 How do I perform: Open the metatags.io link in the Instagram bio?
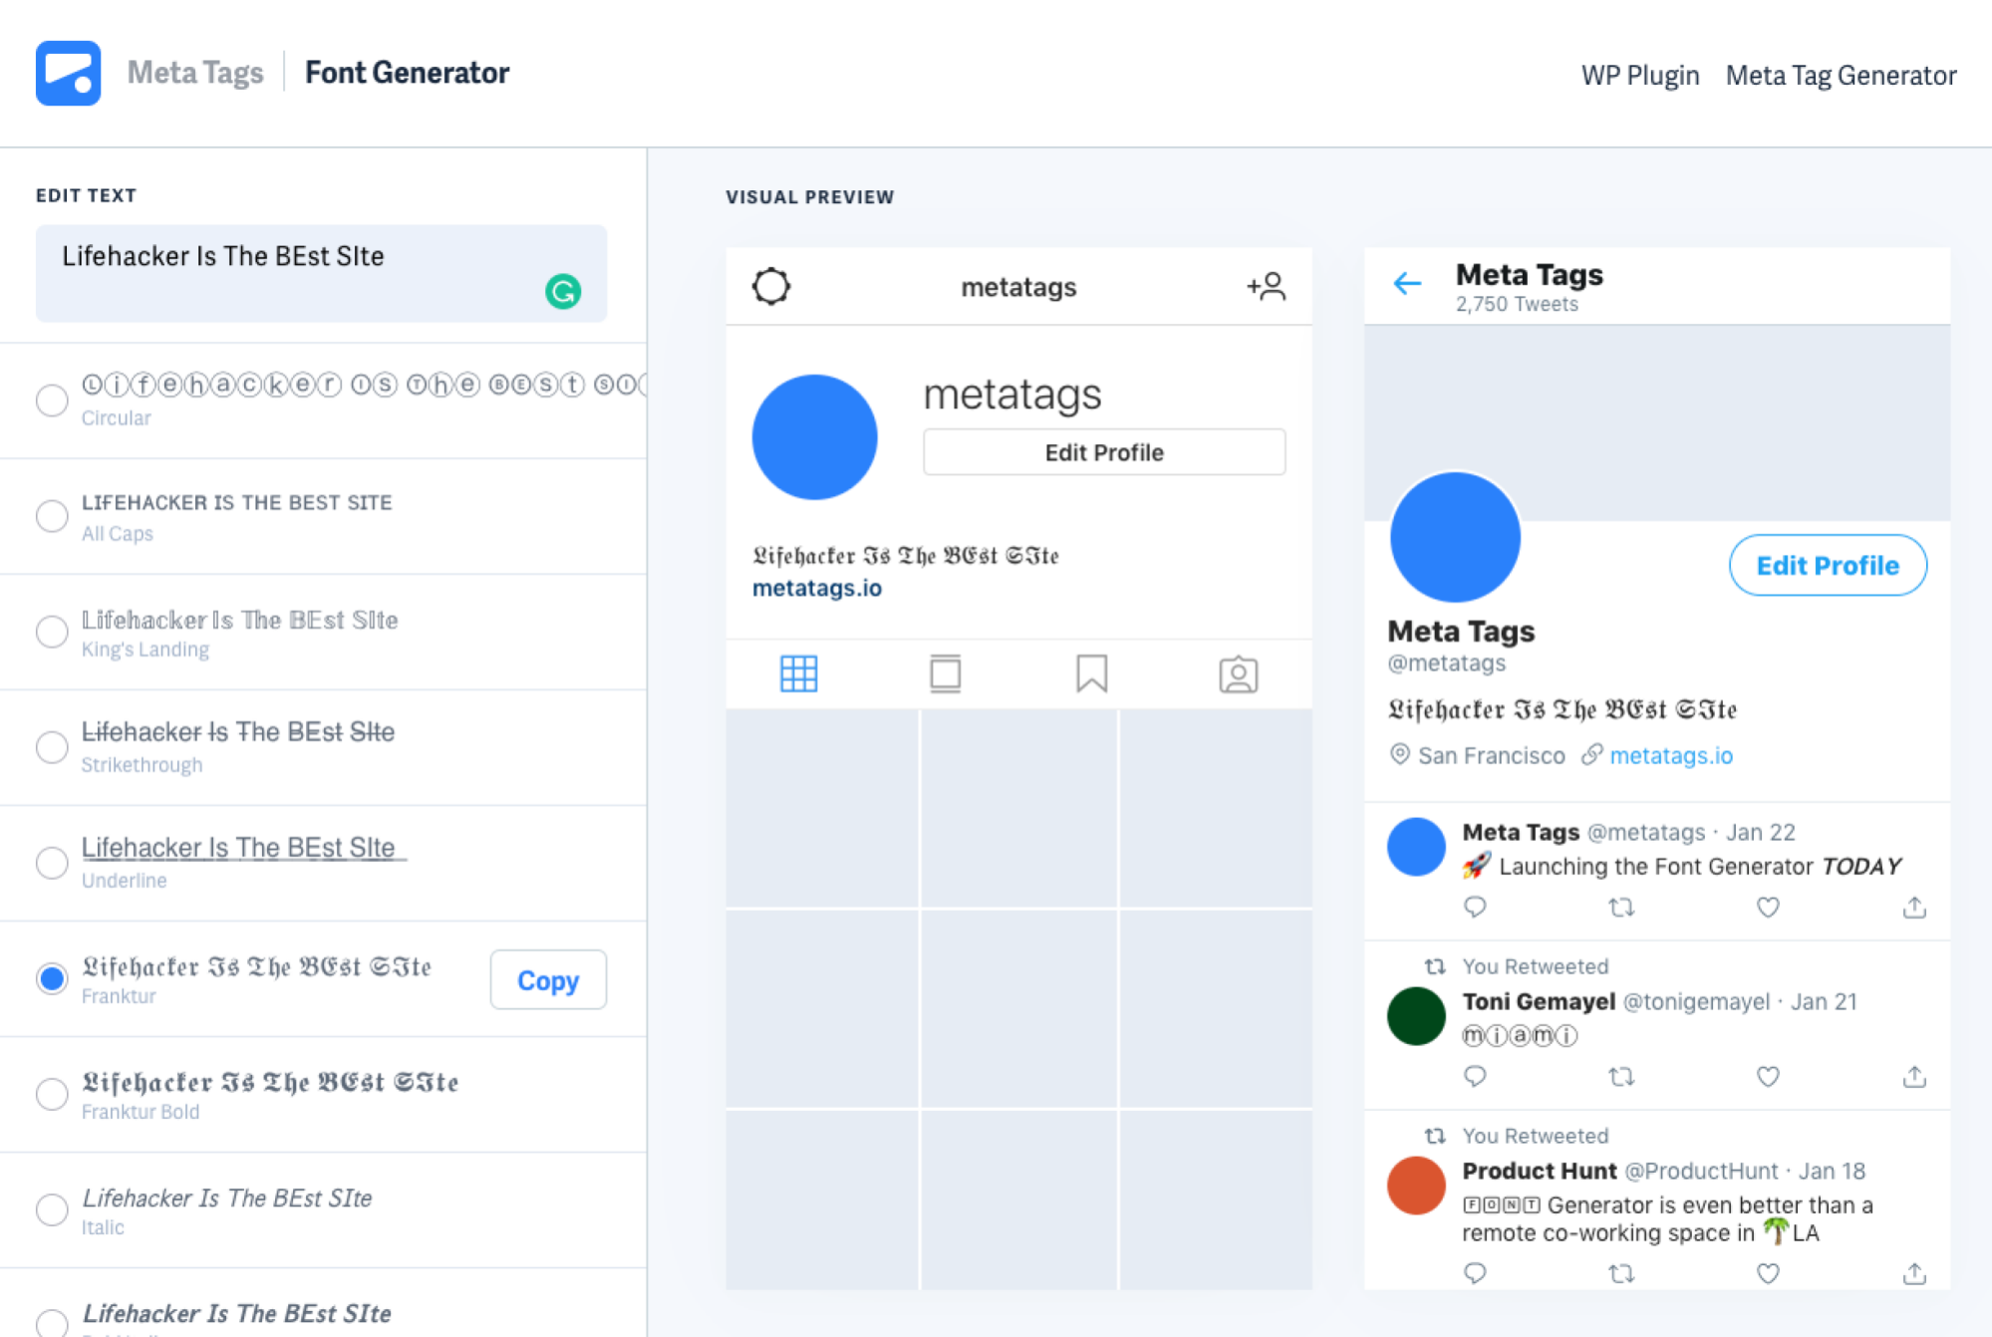[817, 588]
